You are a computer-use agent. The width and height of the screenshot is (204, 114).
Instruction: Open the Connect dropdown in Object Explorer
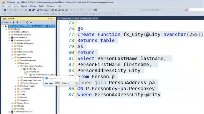[6, 22]
